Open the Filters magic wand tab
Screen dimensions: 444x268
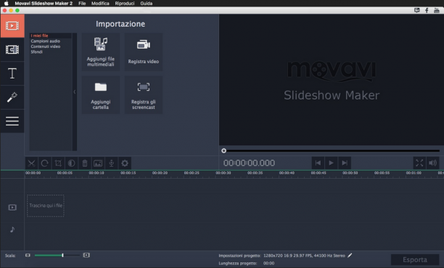point(12,97)
